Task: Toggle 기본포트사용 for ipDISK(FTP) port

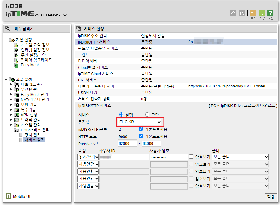Action: [141, 129]
